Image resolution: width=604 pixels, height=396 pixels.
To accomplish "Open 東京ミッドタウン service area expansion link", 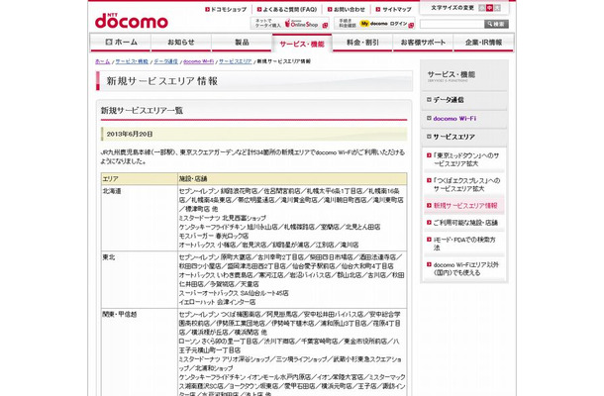I will click(464, 159).
